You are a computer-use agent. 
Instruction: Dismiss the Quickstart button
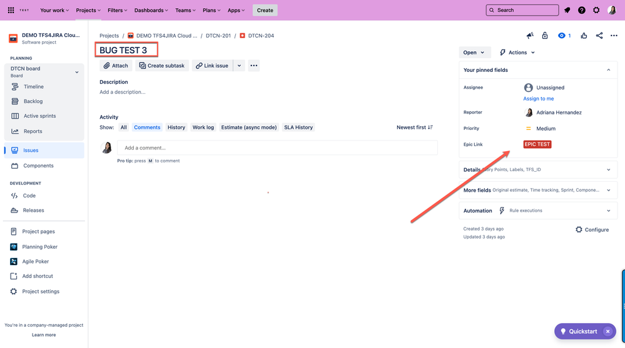607,331
